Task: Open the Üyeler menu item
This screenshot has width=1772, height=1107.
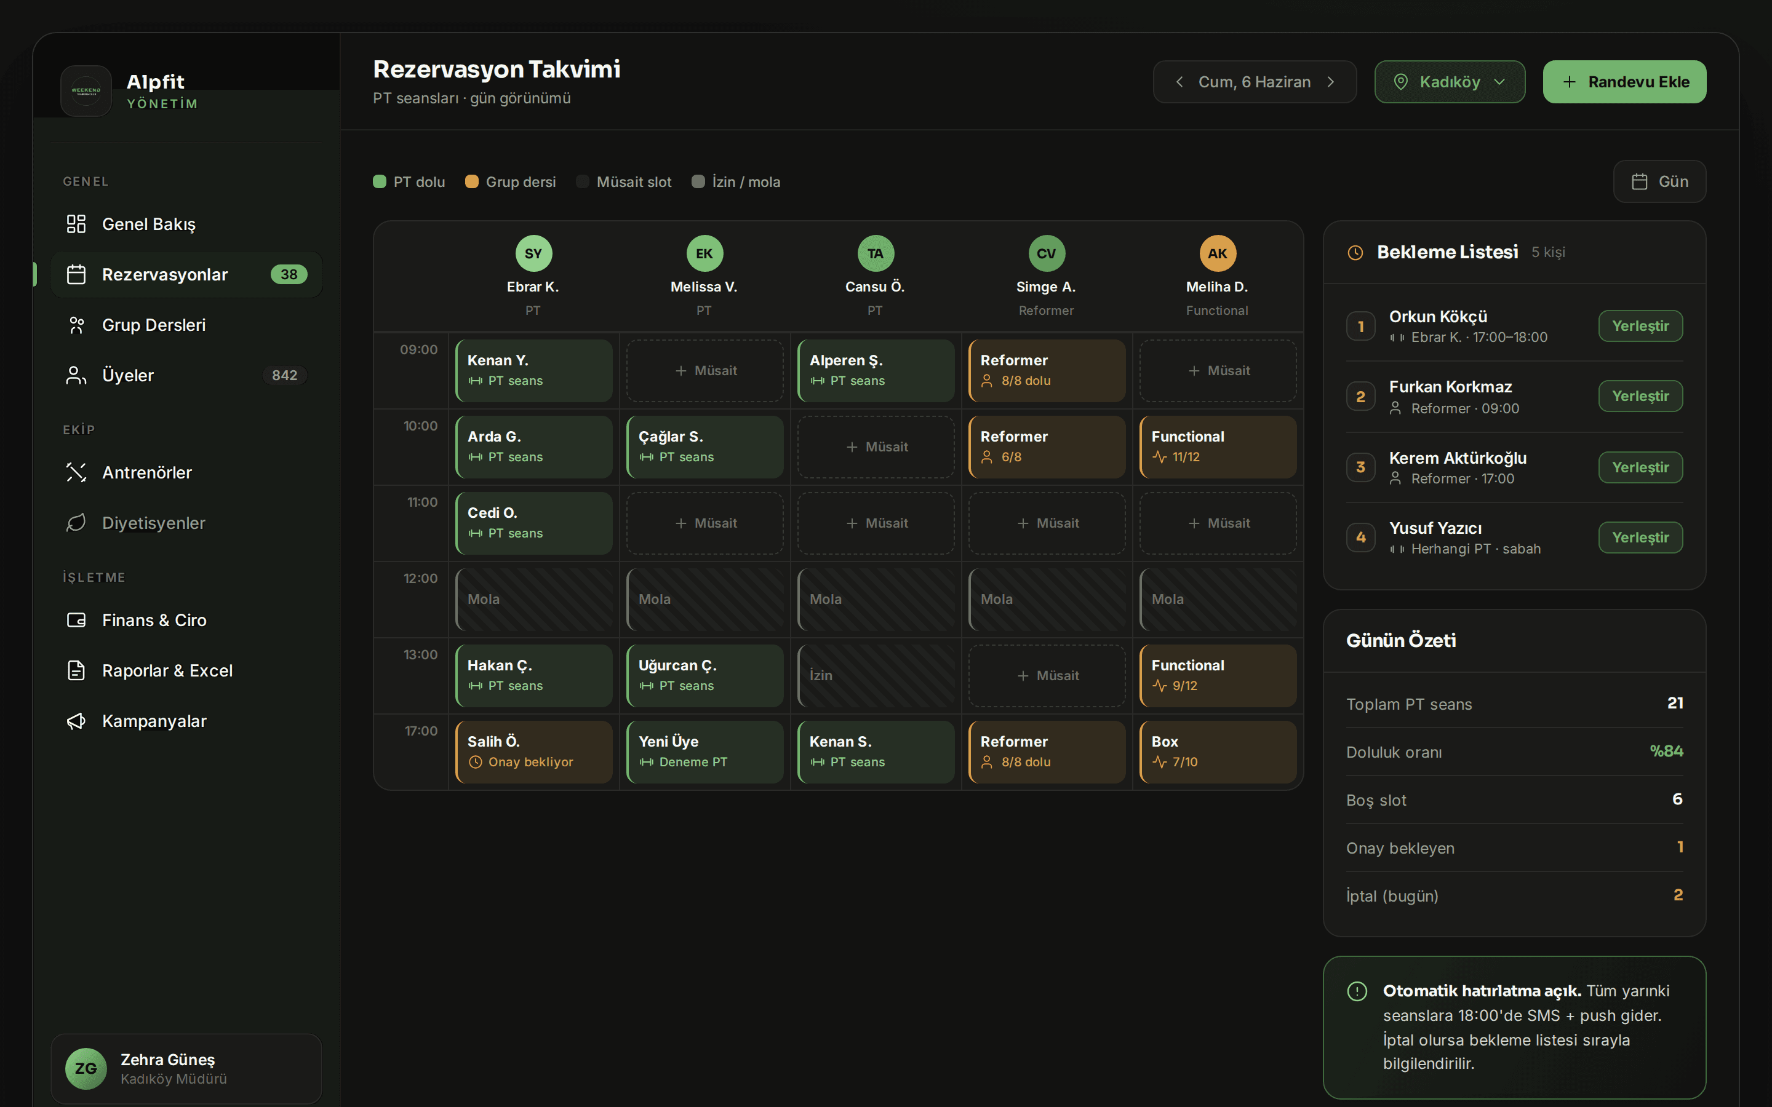Action: [186, 376]
